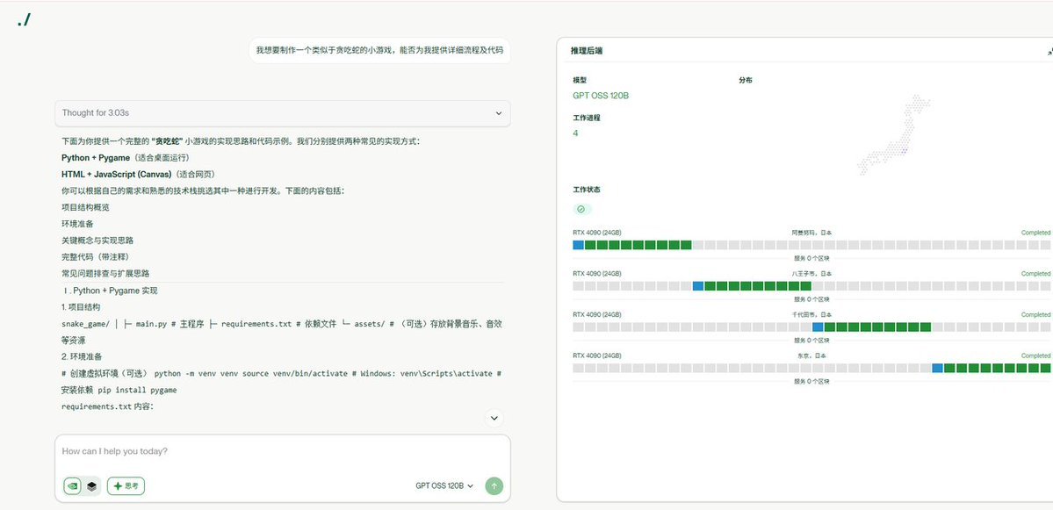Click the 推理后端 panel title
The image size is (1053, 510).
587,51
